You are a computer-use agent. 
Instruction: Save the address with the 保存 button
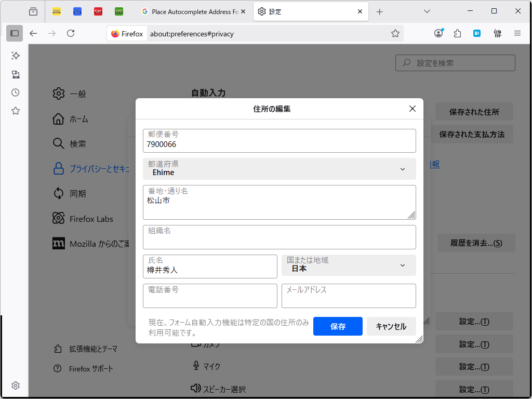[x=338, y=326]
